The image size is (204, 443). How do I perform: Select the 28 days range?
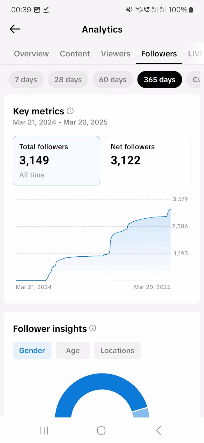click(x=68, y=79)
